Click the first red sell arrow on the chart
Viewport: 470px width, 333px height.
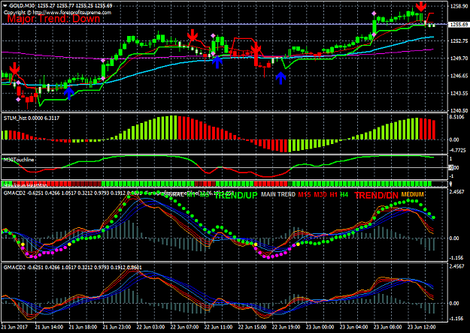[14, 69]
